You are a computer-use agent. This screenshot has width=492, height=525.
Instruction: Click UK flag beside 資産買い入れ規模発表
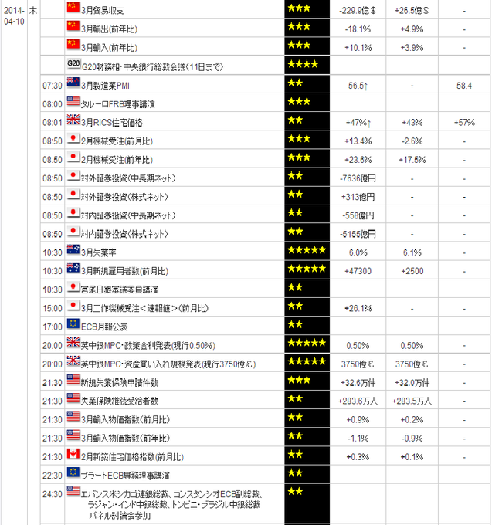[x=73, y=361]
